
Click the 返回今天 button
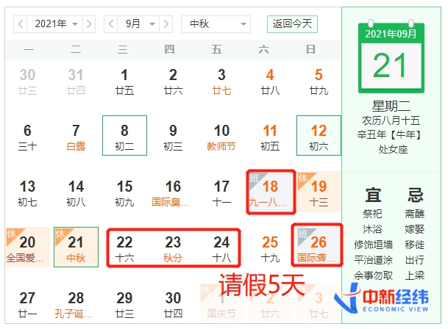pos(292,23)
